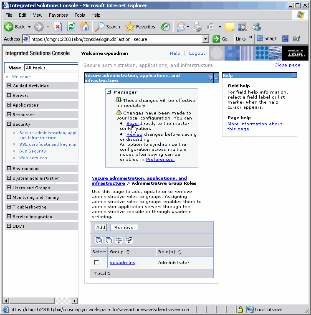This screenshot has height=315, width=311.
Task: Open the browser History icon
Action: coord(165,27)
